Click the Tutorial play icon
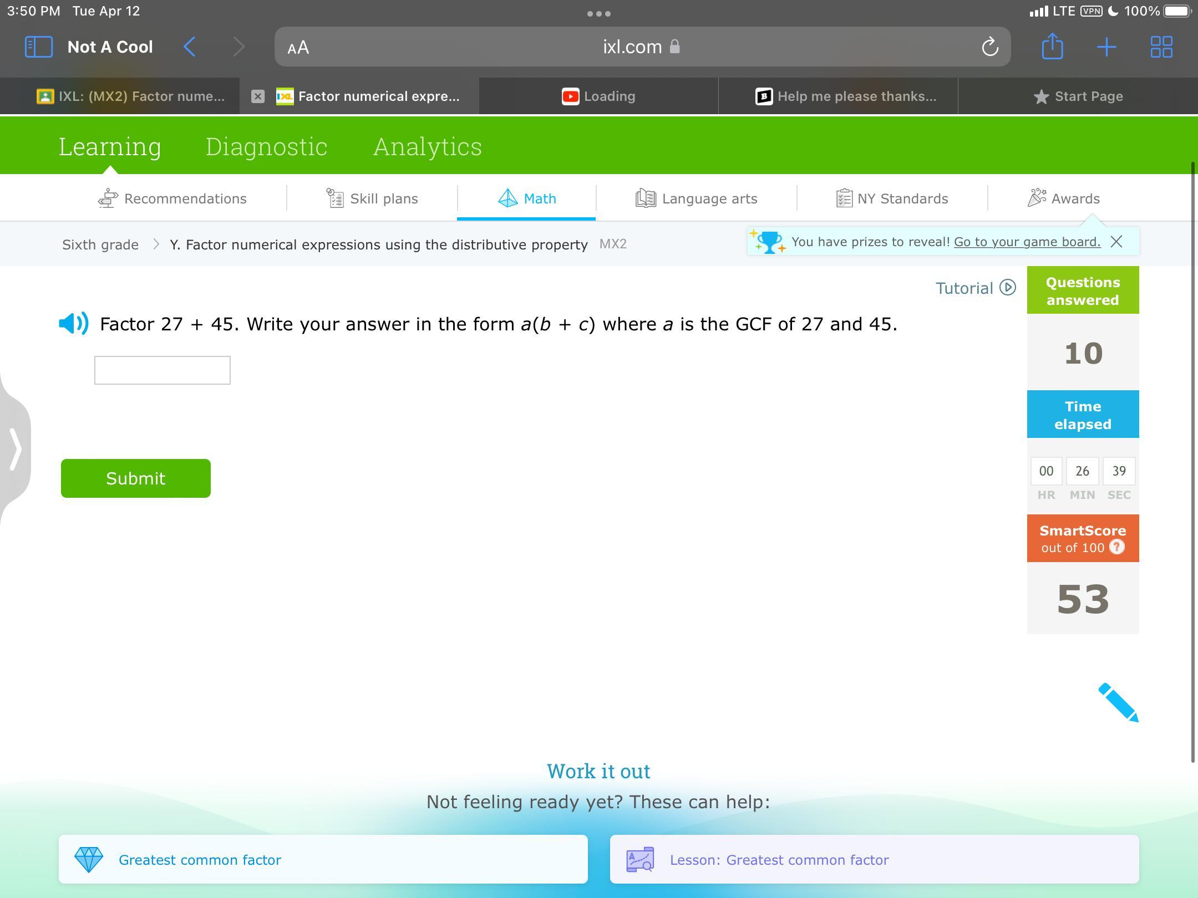 pos(1007,288)
